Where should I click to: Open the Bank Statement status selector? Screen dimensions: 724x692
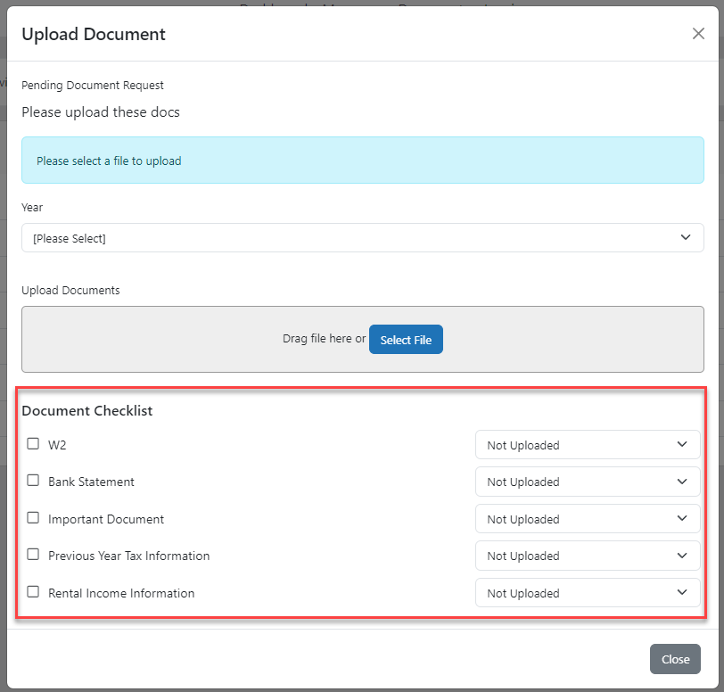[x=588, y=482]
